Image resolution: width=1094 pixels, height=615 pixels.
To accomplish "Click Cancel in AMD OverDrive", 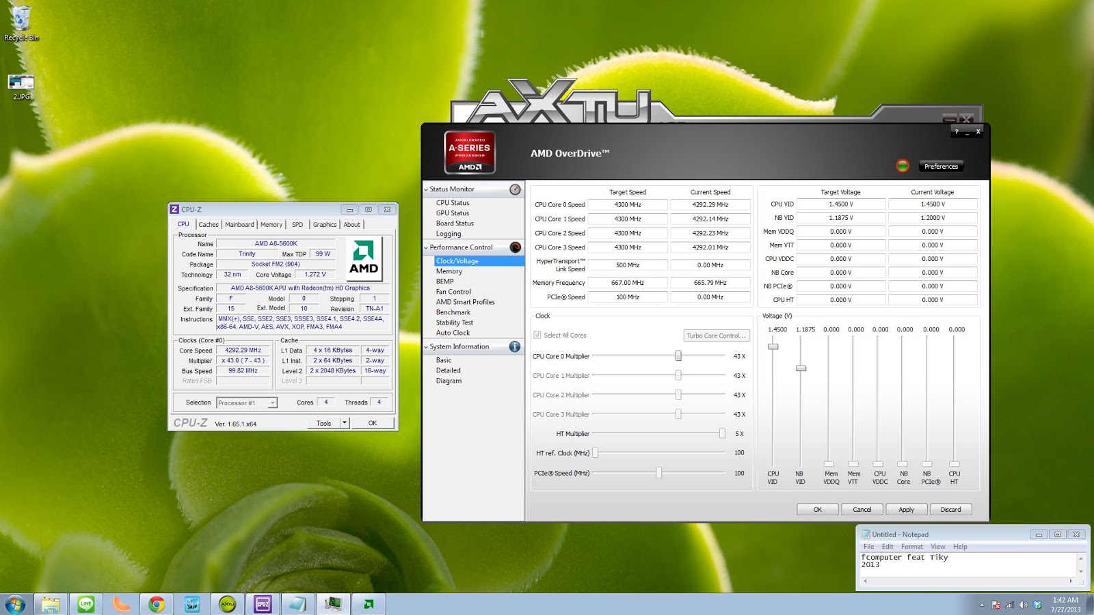I will (862, 509).
